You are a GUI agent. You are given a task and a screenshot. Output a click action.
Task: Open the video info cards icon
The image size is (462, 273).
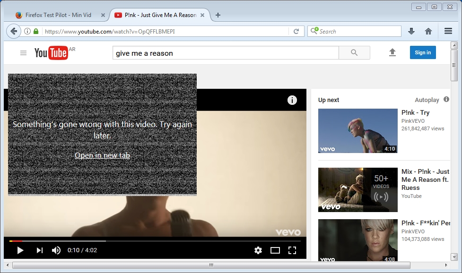click(x=292, y=100)
